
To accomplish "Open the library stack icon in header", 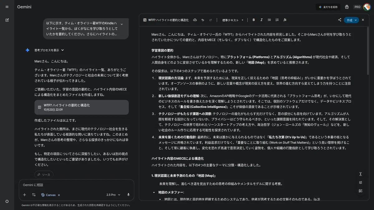I will (x=347, y=7).
